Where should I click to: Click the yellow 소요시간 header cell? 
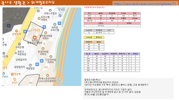tap(89, 37)
